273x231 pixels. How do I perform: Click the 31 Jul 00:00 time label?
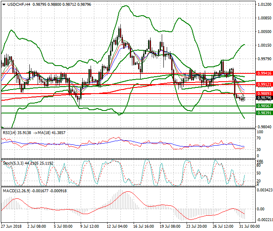coord(249,226)
